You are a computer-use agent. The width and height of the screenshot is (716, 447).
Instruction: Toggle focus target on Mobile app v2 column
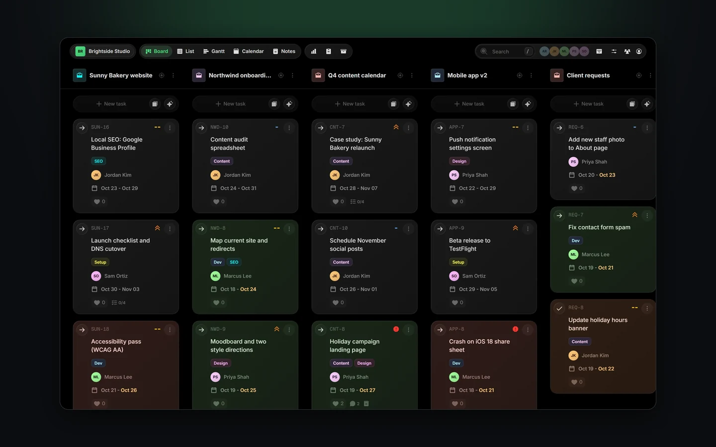click(x=520, y=75)
